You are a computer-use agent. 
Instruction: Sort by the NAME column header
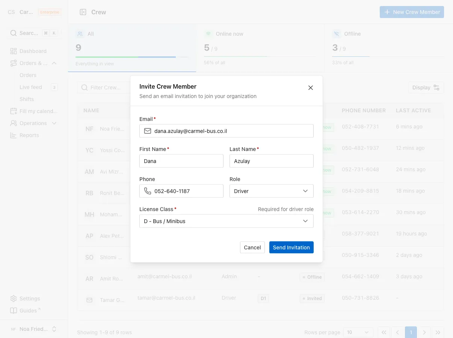pos(91,110)
